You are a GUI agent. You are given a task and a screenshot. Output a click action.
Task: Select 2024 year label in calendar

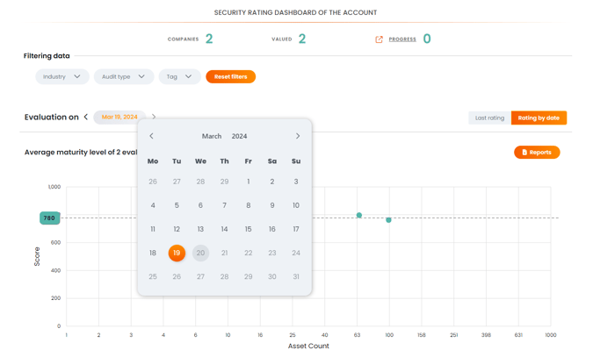(x=239, y=136)
